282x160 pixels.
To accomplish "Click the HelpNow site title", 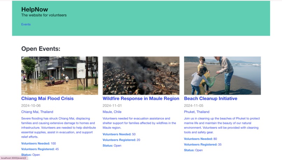I will 35,9.
